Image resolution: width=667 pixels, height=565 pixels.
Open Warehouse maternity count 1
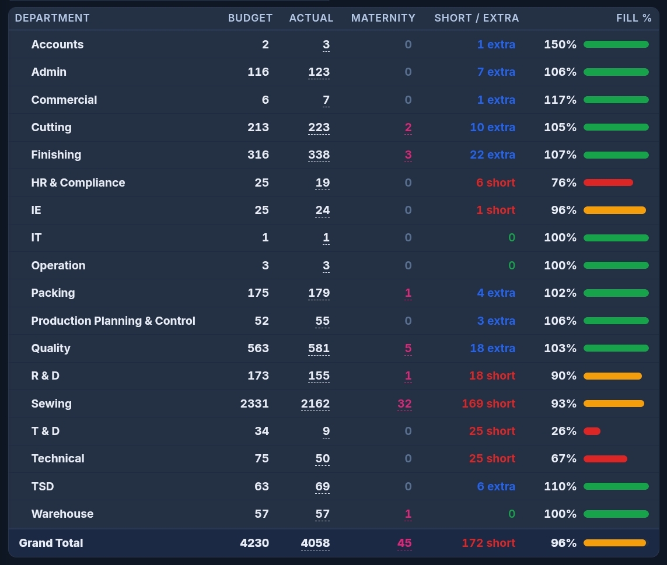[x=408, y=514]
